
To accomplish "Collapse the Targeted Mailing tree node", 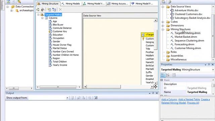I will [x=38, y=14].
